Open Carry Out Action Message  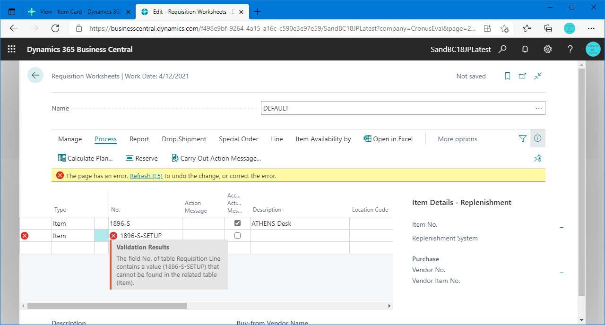(x=175, y=158)
